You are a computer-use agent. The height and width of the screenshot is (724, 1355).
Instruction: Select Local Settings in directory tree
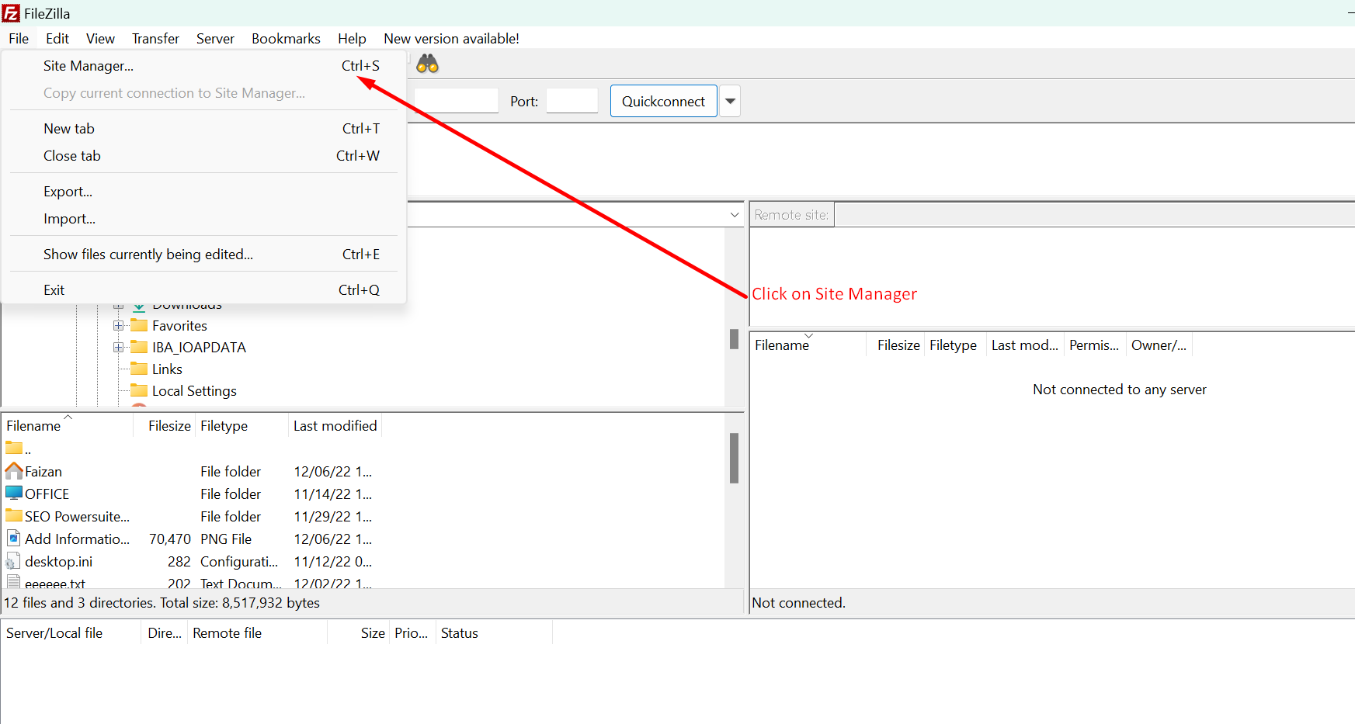(x=194, y=391)
